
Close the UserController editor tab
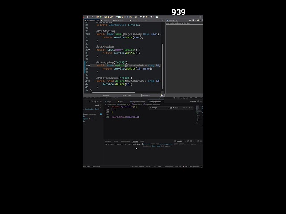tap(98, 21)
